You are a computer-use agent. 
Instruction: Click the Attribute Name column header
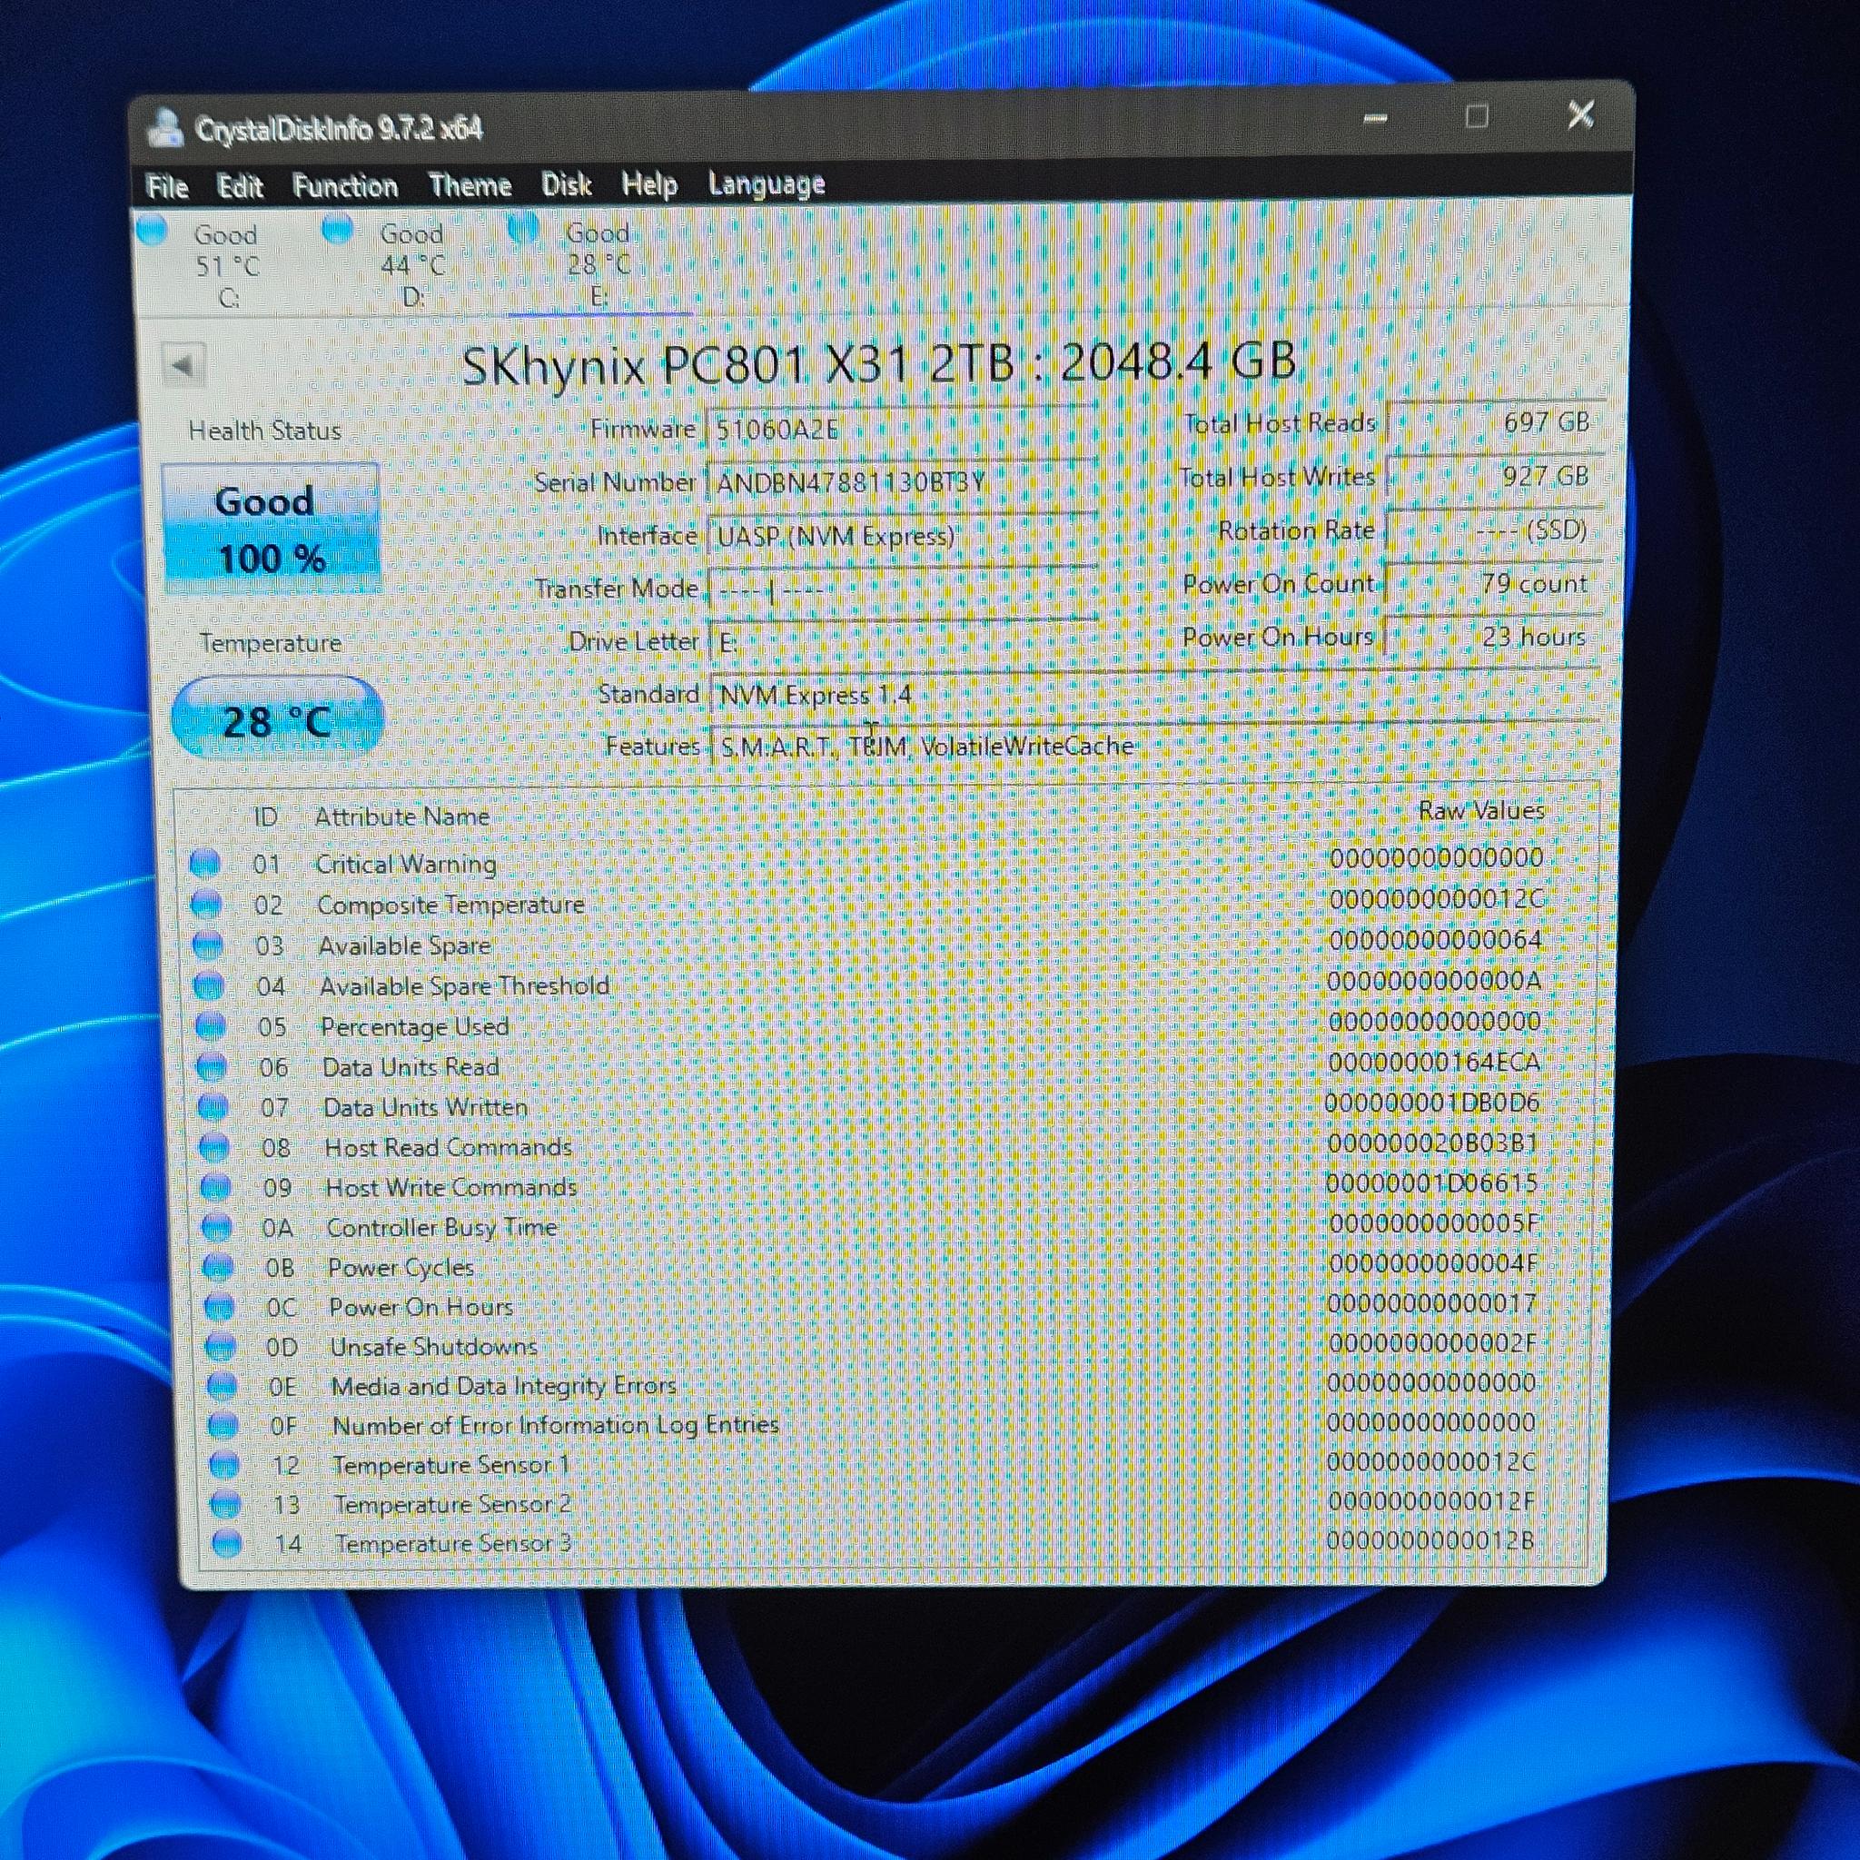pyautogui.click(x=401, y=816)
